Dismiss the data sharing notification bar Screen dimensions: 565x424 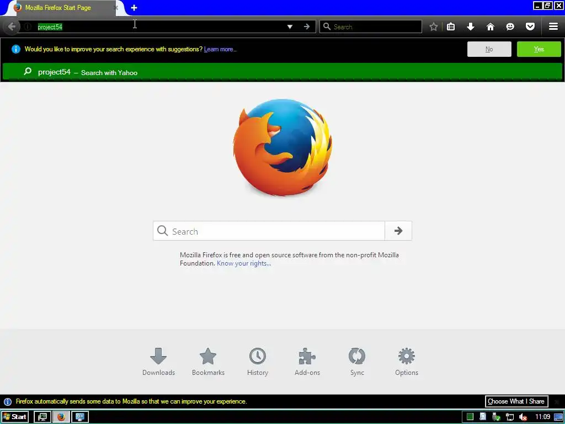click(x=557, y=401)
